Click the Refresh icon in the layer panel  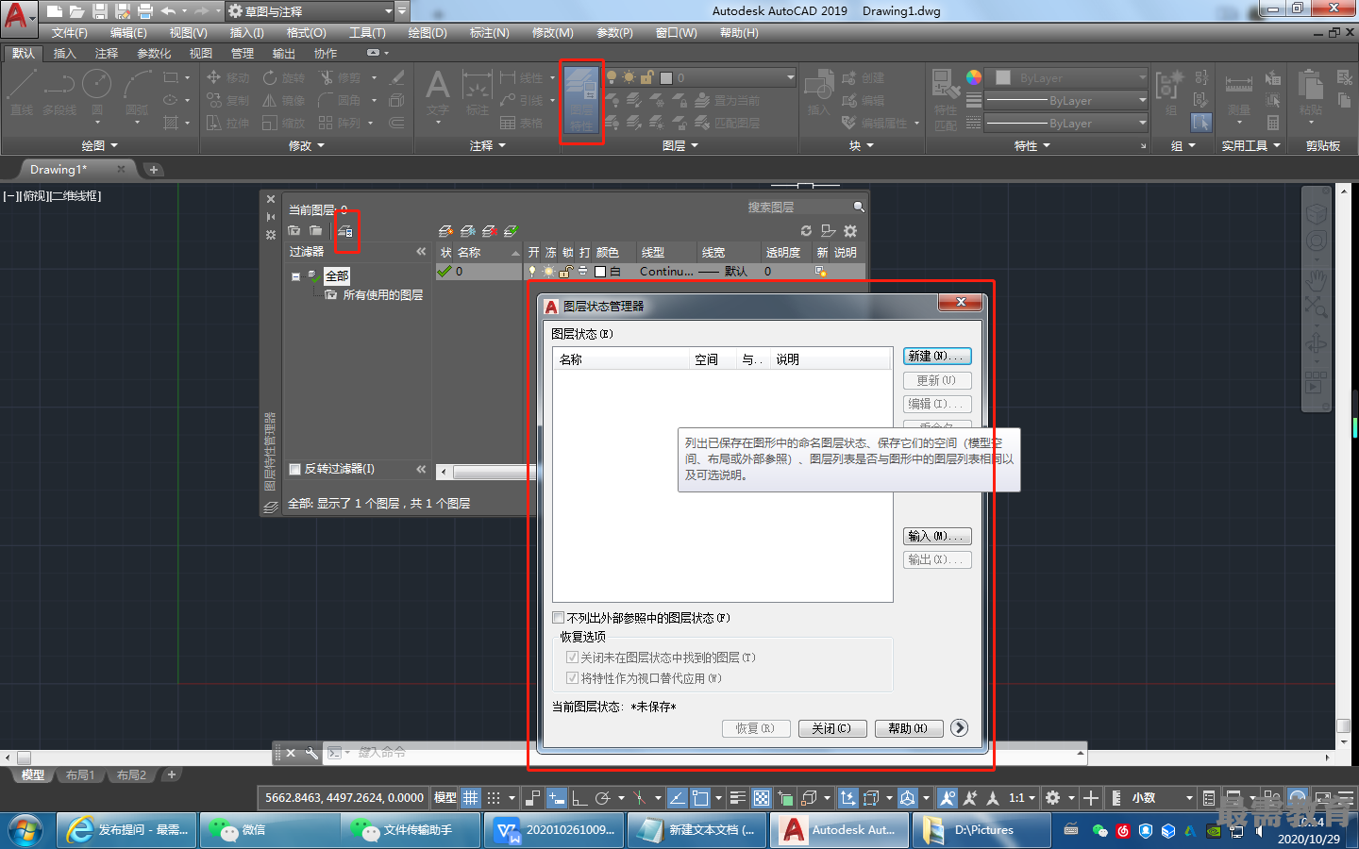click(806, 231)
